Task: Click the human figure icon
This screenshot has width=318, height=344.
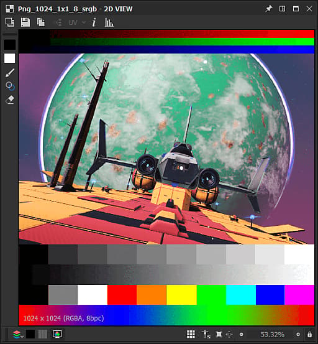Action: [206, 334]
